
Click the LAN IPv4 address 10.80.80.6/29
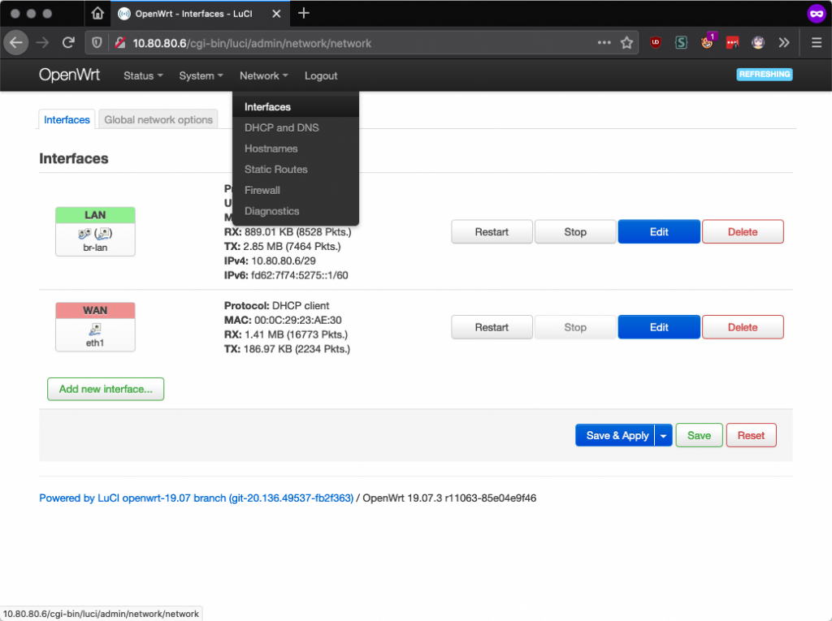(283, 261)
